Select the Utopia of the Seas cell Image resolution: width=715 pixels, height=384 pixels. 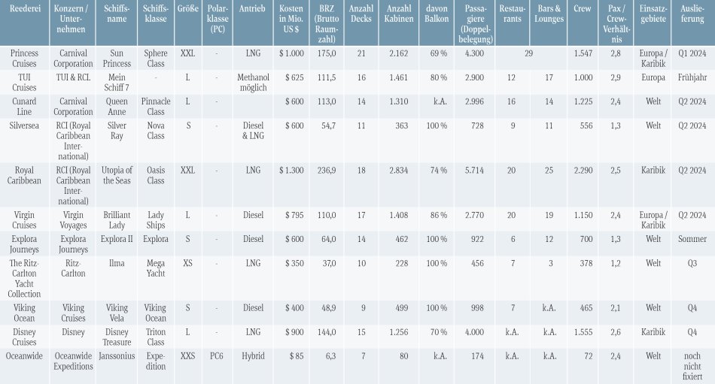coord(117,175)
